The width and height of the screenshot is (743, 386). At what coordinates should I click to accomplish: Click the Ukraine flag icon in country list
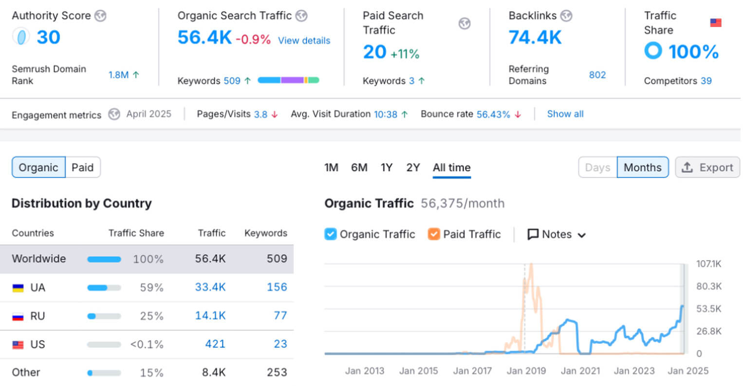click(18, 288)
